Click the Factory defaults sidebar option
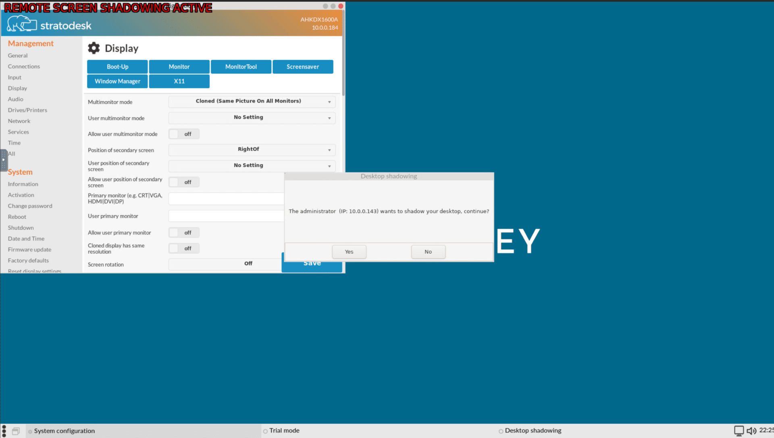Image resolution: width=774 pixels, height=438 pixels. (x=28, y=260)
